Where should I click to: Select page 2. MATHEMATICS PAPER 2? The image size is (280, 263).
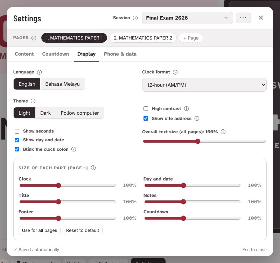pyautogui.click(x=143, y=38)
